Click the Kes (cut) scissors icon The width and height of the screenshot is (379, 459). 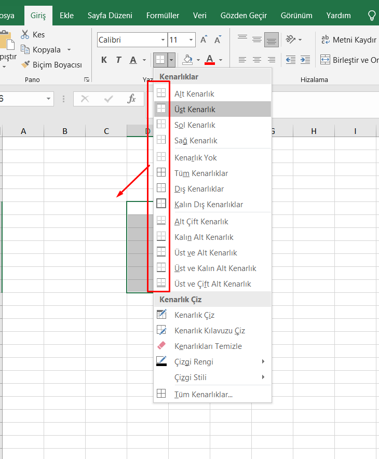click(x=25, y=35)
